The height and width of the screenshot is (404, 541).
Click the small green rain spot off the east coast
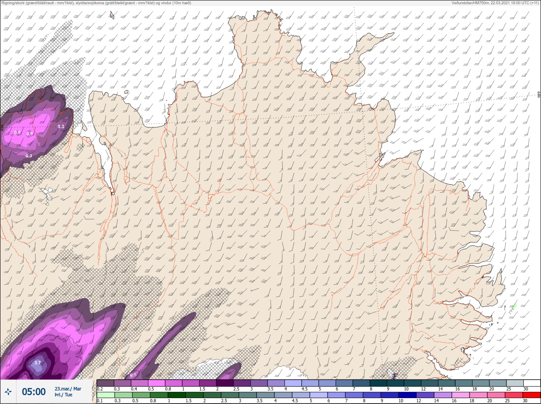(x=514, y=307)
